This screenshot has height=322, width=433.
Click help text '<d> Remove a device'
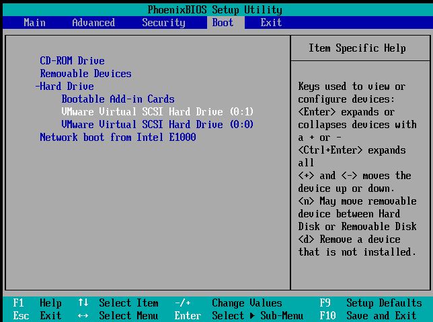pos(349,239)
